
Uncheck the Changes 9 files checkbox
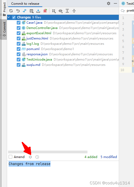click(14, 17)
